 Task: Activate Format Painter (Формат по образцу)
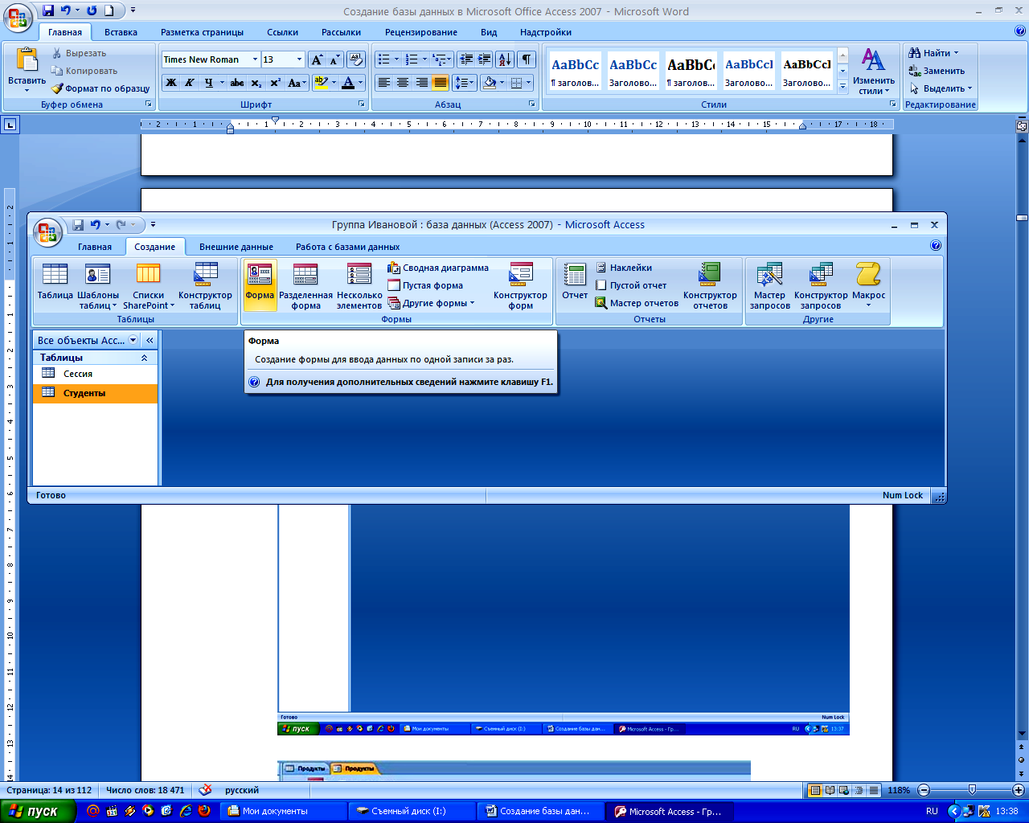pos(101,88)
